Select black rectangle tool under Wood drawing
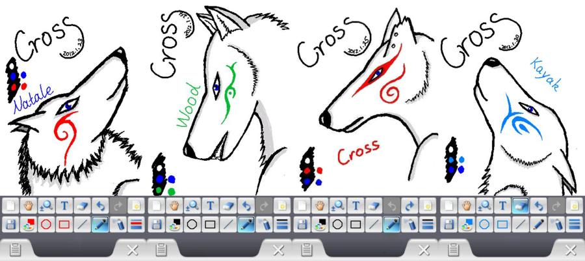The height and width of the screenshot is (261, 585). click(x=211, y=225)
